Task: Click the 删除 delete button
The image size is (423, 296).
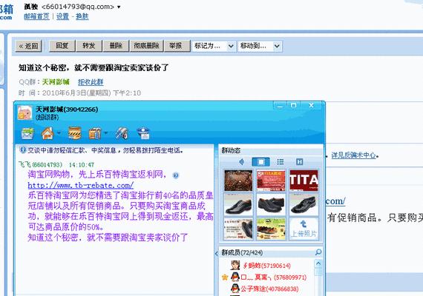Action: click(x=116, y=46)
